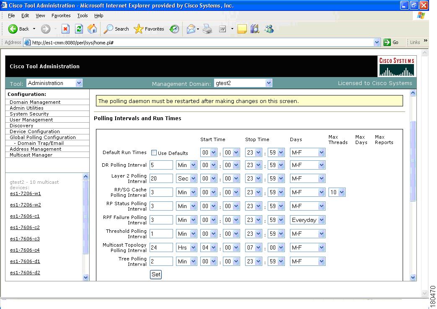
Task: Open the es1-7606-d2 device link
Action: click(x=25, y=273)
